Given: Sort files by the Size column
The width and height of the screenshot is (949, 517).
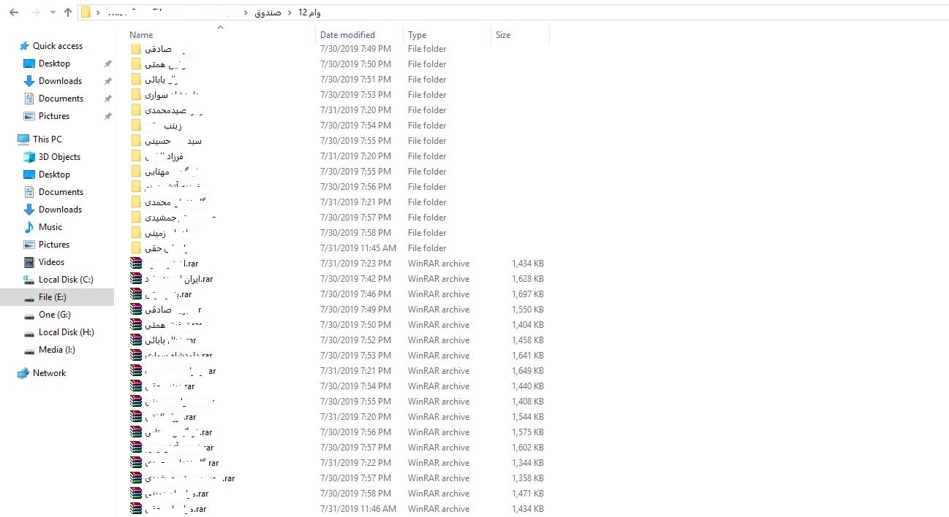Looking at the screenshot, I should pos(503,35).
